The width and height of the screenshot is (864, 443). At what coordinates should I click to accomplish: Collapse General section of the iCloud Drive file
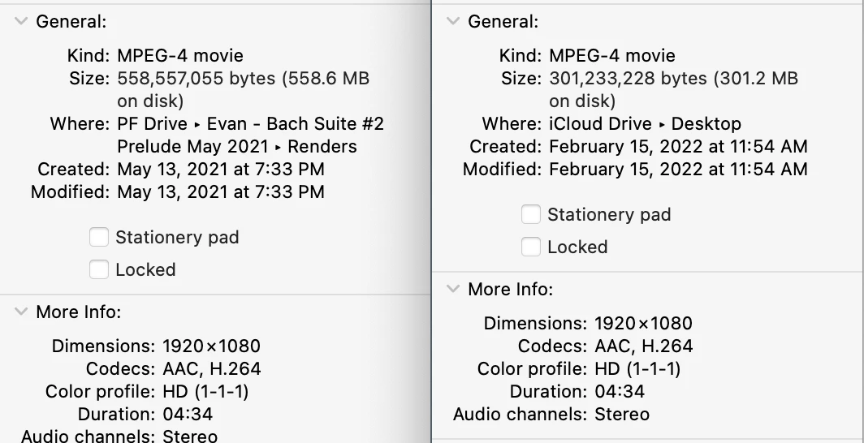[x=453, y=23]
